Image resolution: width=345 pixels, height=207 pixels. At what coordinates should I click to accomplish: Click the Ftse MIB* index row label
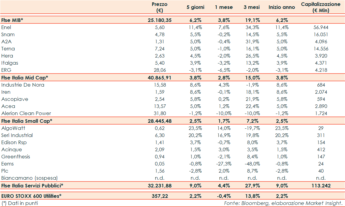click(x=12, y=20)
